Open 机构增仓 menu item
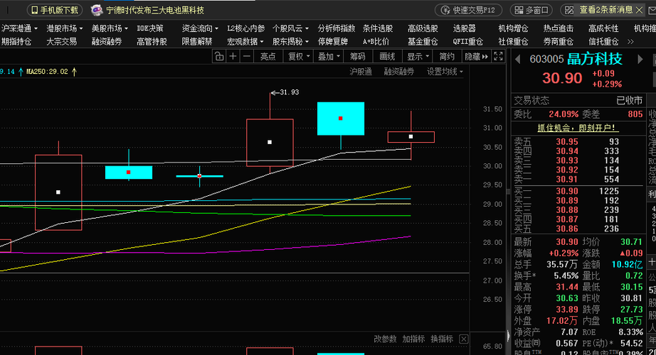 pyautogui.click(x=513, y=28)
